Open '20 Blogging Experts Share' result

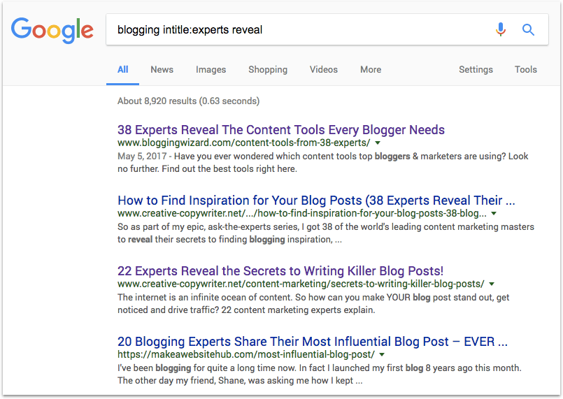coord(313,342)
